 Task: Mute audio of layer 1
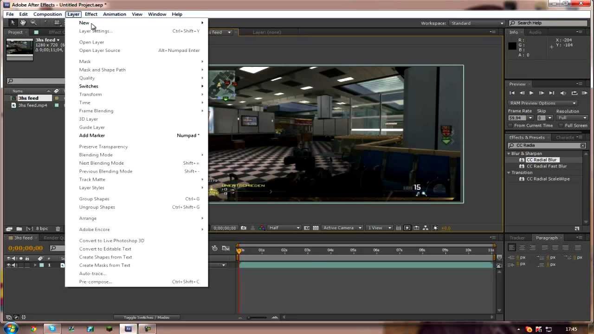pyautogui.click(x=14, y=265)
